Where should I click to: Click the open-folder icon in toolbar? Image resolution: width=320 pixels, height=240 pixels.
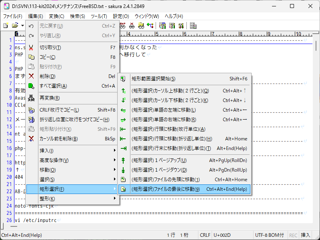pyautogui.click(x=15, y=26)
